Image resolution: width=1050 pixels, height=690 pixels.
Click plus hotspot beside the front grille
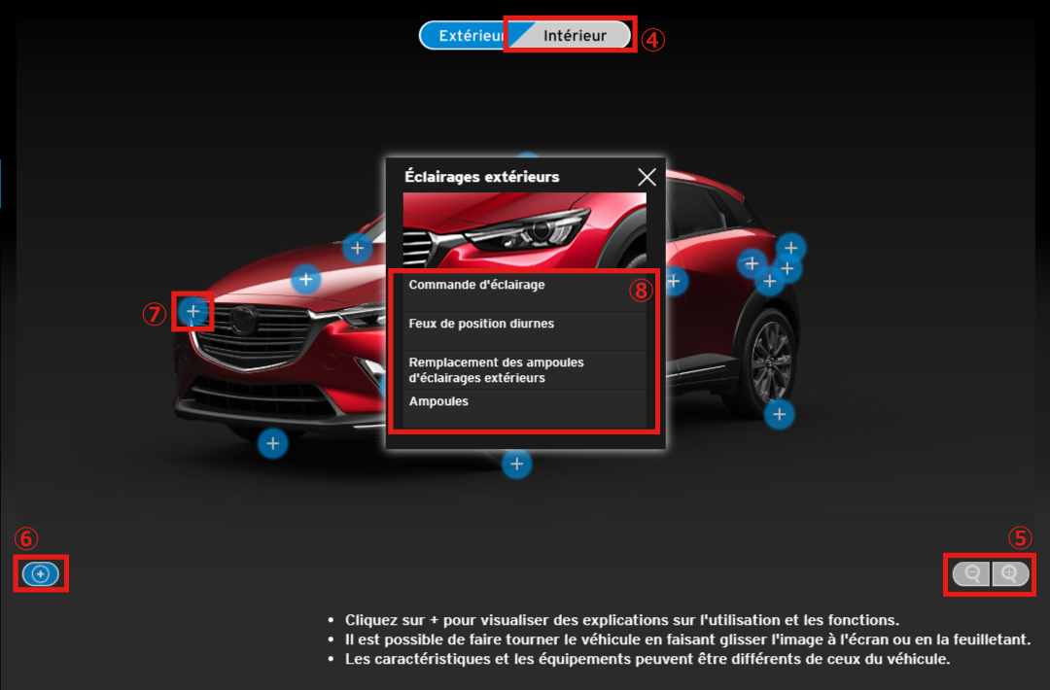[193, 312]
